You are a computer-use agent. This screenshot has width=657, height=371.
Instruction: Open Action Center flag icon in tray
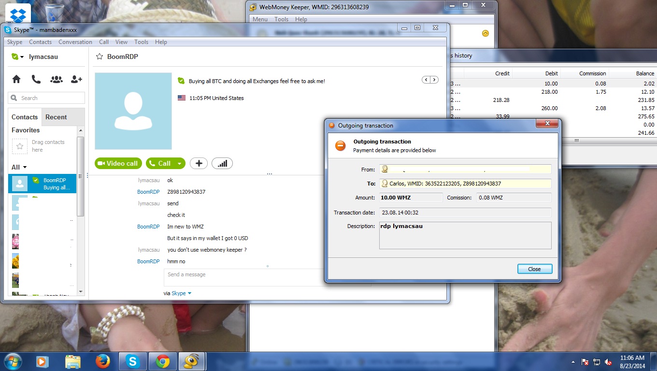tap(585, 362)
